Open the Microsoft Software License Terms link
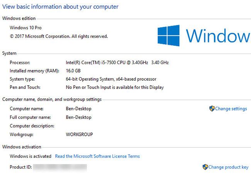This screenshot has height=181, width=251. (x=97, y=156)
